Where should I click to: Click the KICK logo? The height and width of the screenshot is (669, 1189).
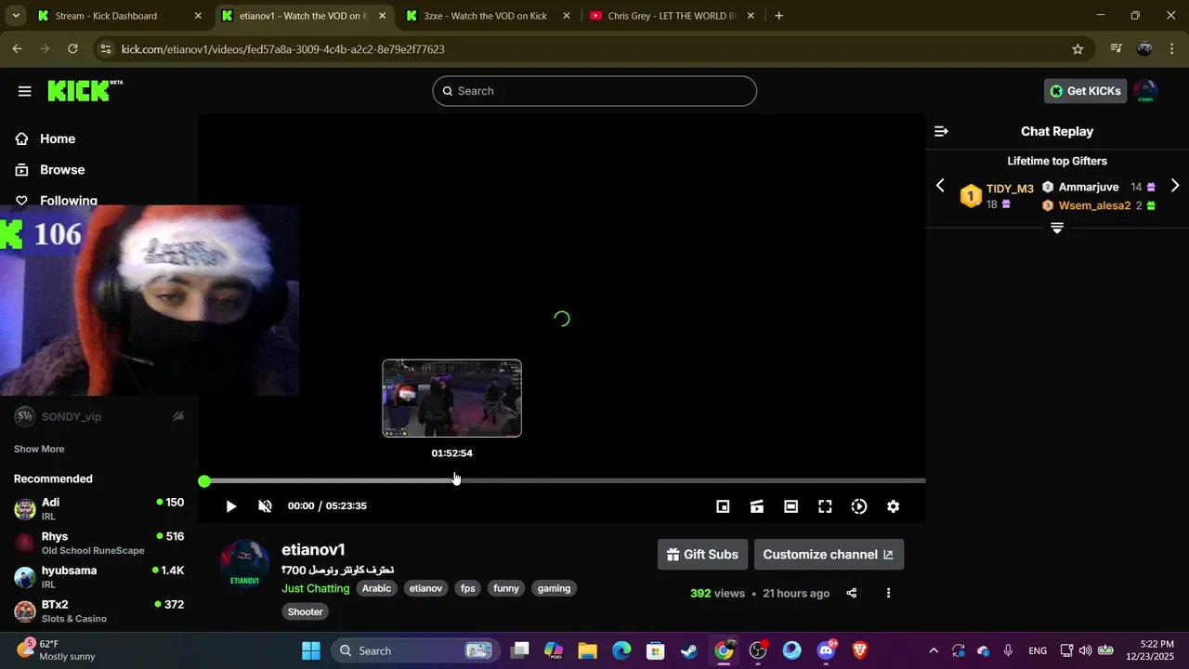coord(85,90)
